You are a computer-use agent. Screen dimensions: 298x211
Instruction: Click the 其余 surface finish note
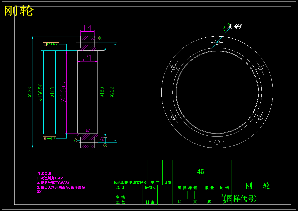click(x=235, y=26)
